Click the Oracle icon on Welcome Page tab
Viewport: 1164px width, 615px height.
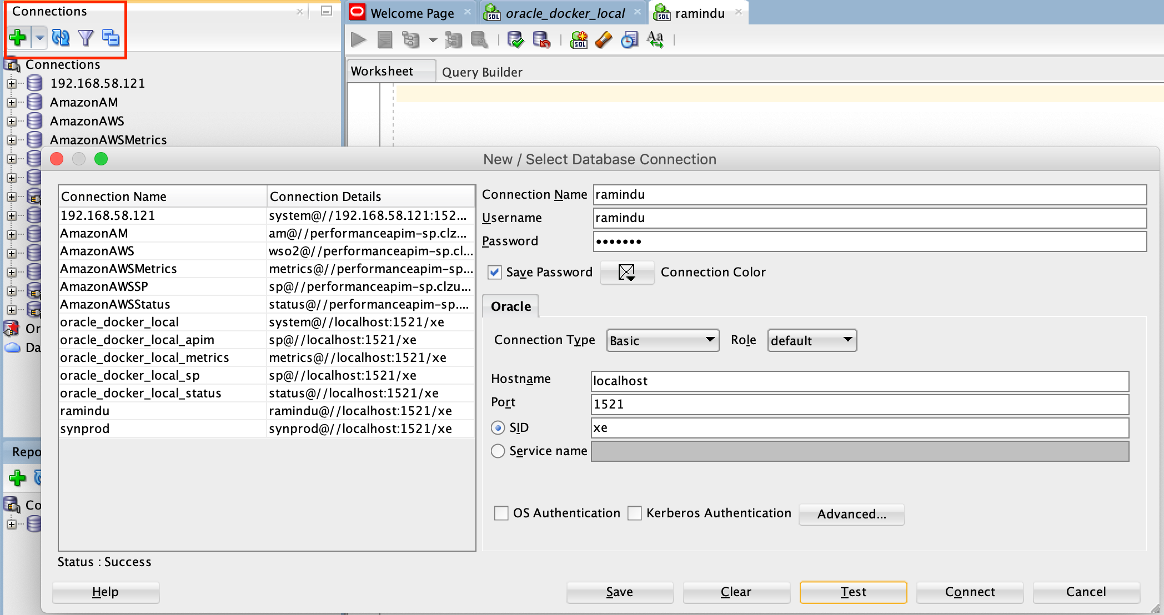pos(357,12)
